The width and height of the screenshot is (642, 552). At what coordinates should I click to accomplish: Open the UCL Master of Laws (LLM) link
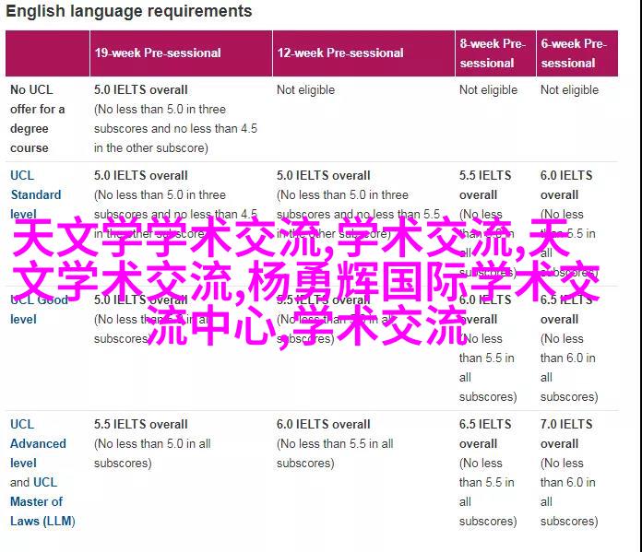pyautogui.click(x=42, y=501)
